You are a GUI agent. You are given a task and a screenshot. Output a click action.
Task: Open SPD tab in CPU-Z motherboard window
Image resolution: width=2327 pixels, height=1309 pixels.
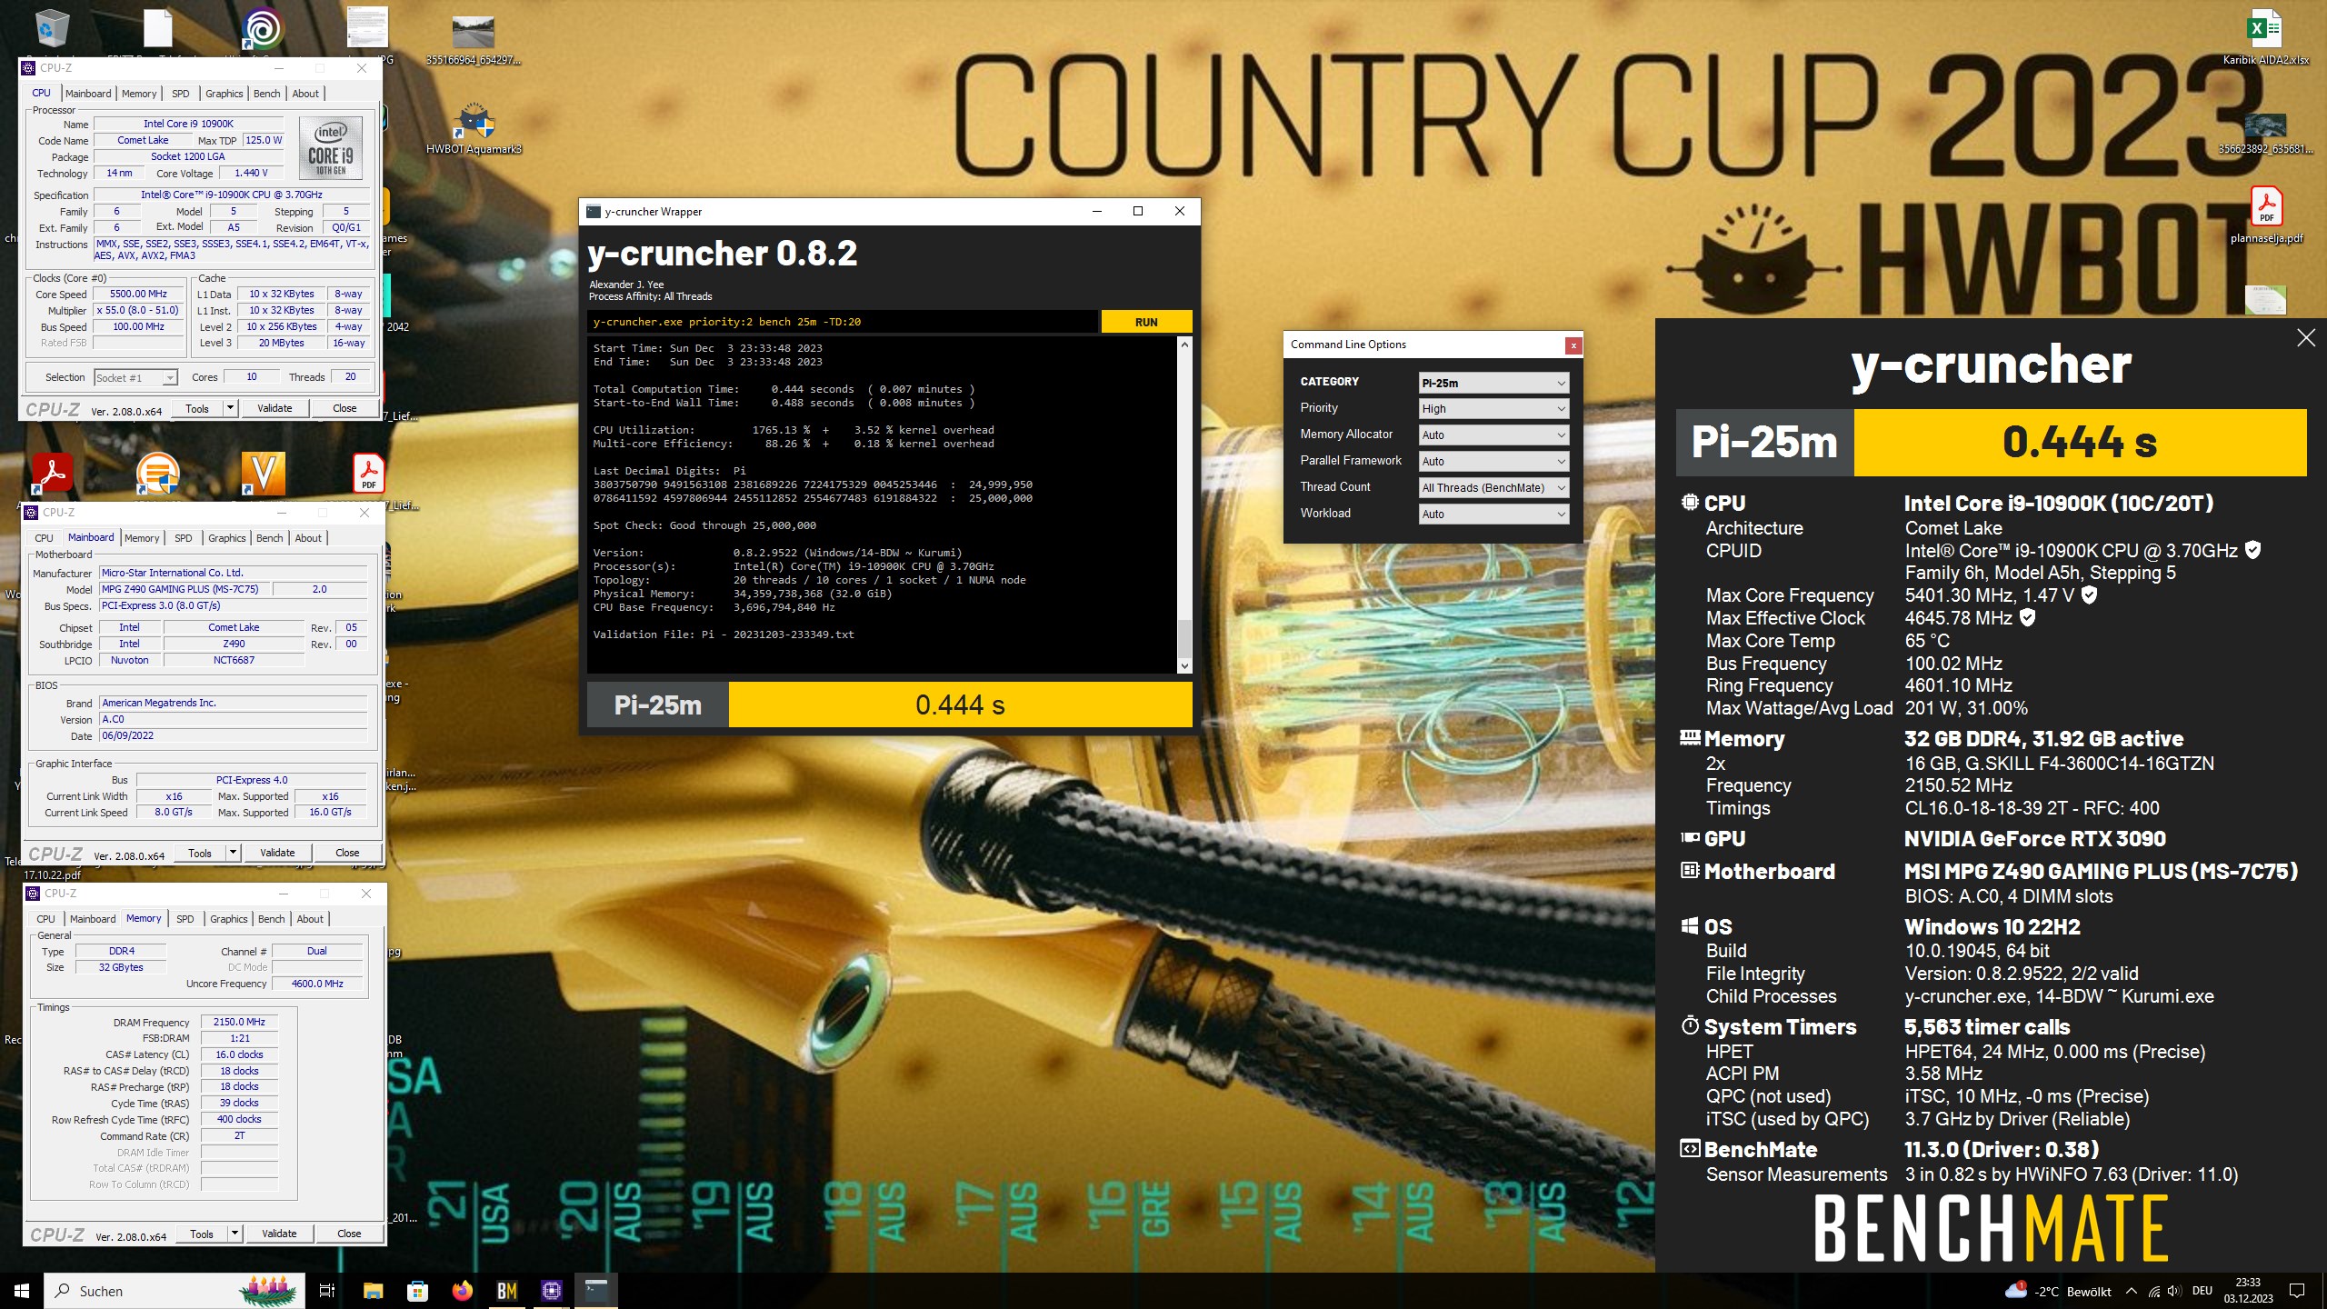coord(184,538)
